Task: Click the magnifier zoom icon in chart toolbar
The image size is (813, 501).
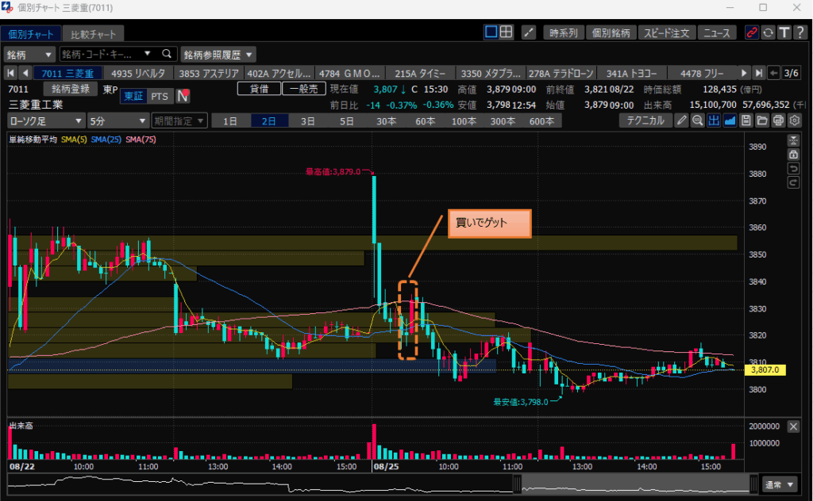Action: pyautogui.click(x=698, y=120)
